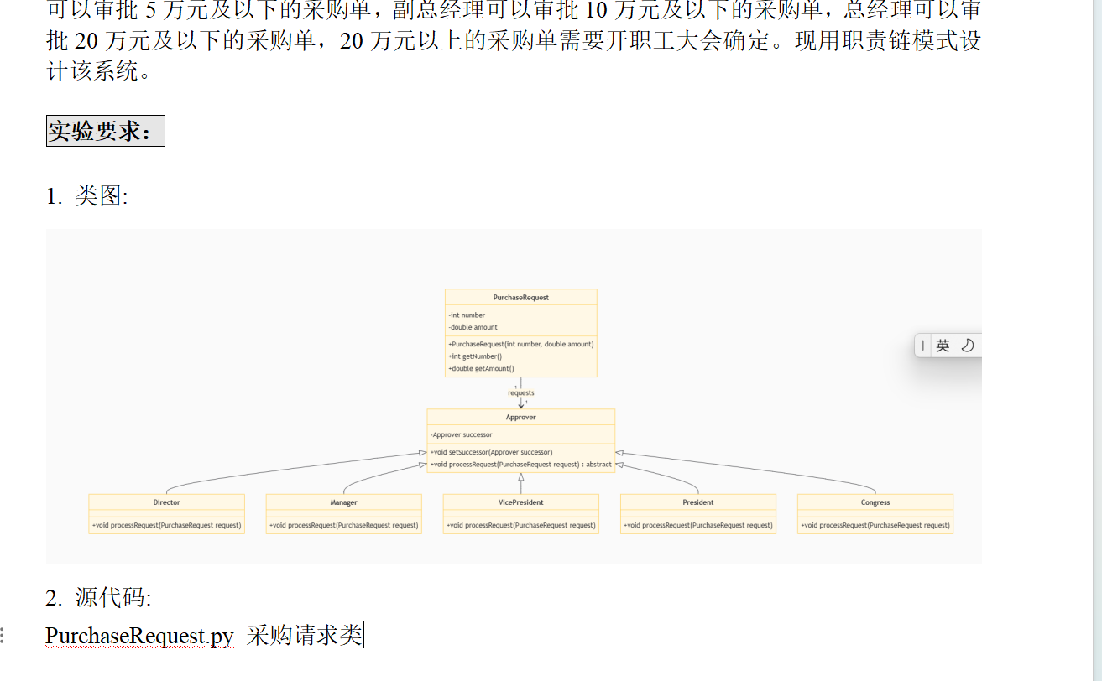Click the Approver class title in the diagram
The width and height of the screenshot is (1102, 681).
(520, 417)
